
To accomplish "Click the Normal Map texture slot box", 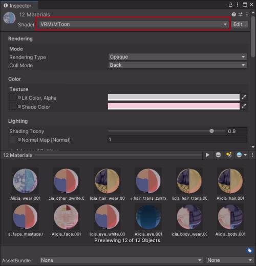I will click(13, 139).
